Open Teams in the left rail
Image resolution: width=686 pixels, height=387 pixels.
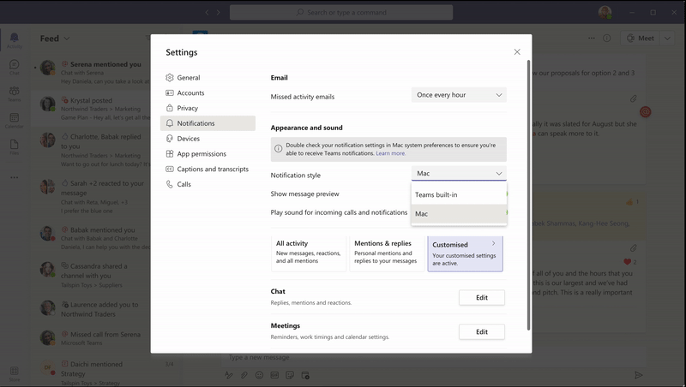pos(14,93)
